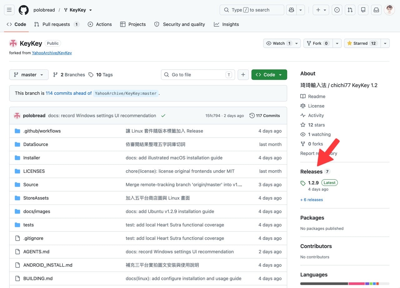
Task: Switch to the Code tab
Action: 16,24
